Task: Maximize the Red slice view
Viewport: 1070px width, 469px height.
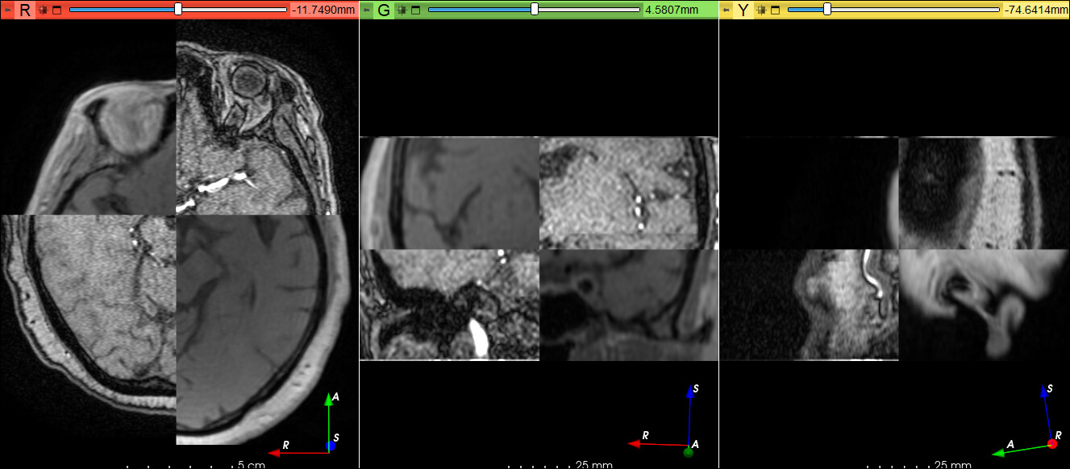Action: (56, 10)
